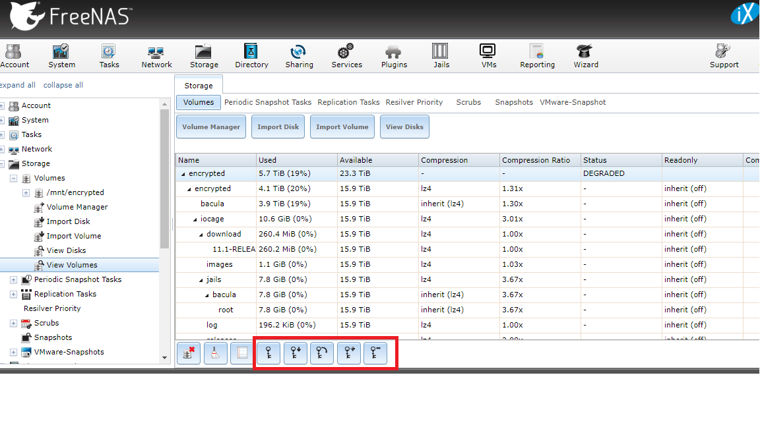The height and width of the screenshot is (427, 760).
Task: Switch to the Periodic Snapshot Tasks tab
Action: click(x=268, y=102)
